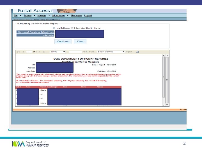The image size is (202, 151).
Task: Open the 100% zoom dropdown
Action: 58,52
